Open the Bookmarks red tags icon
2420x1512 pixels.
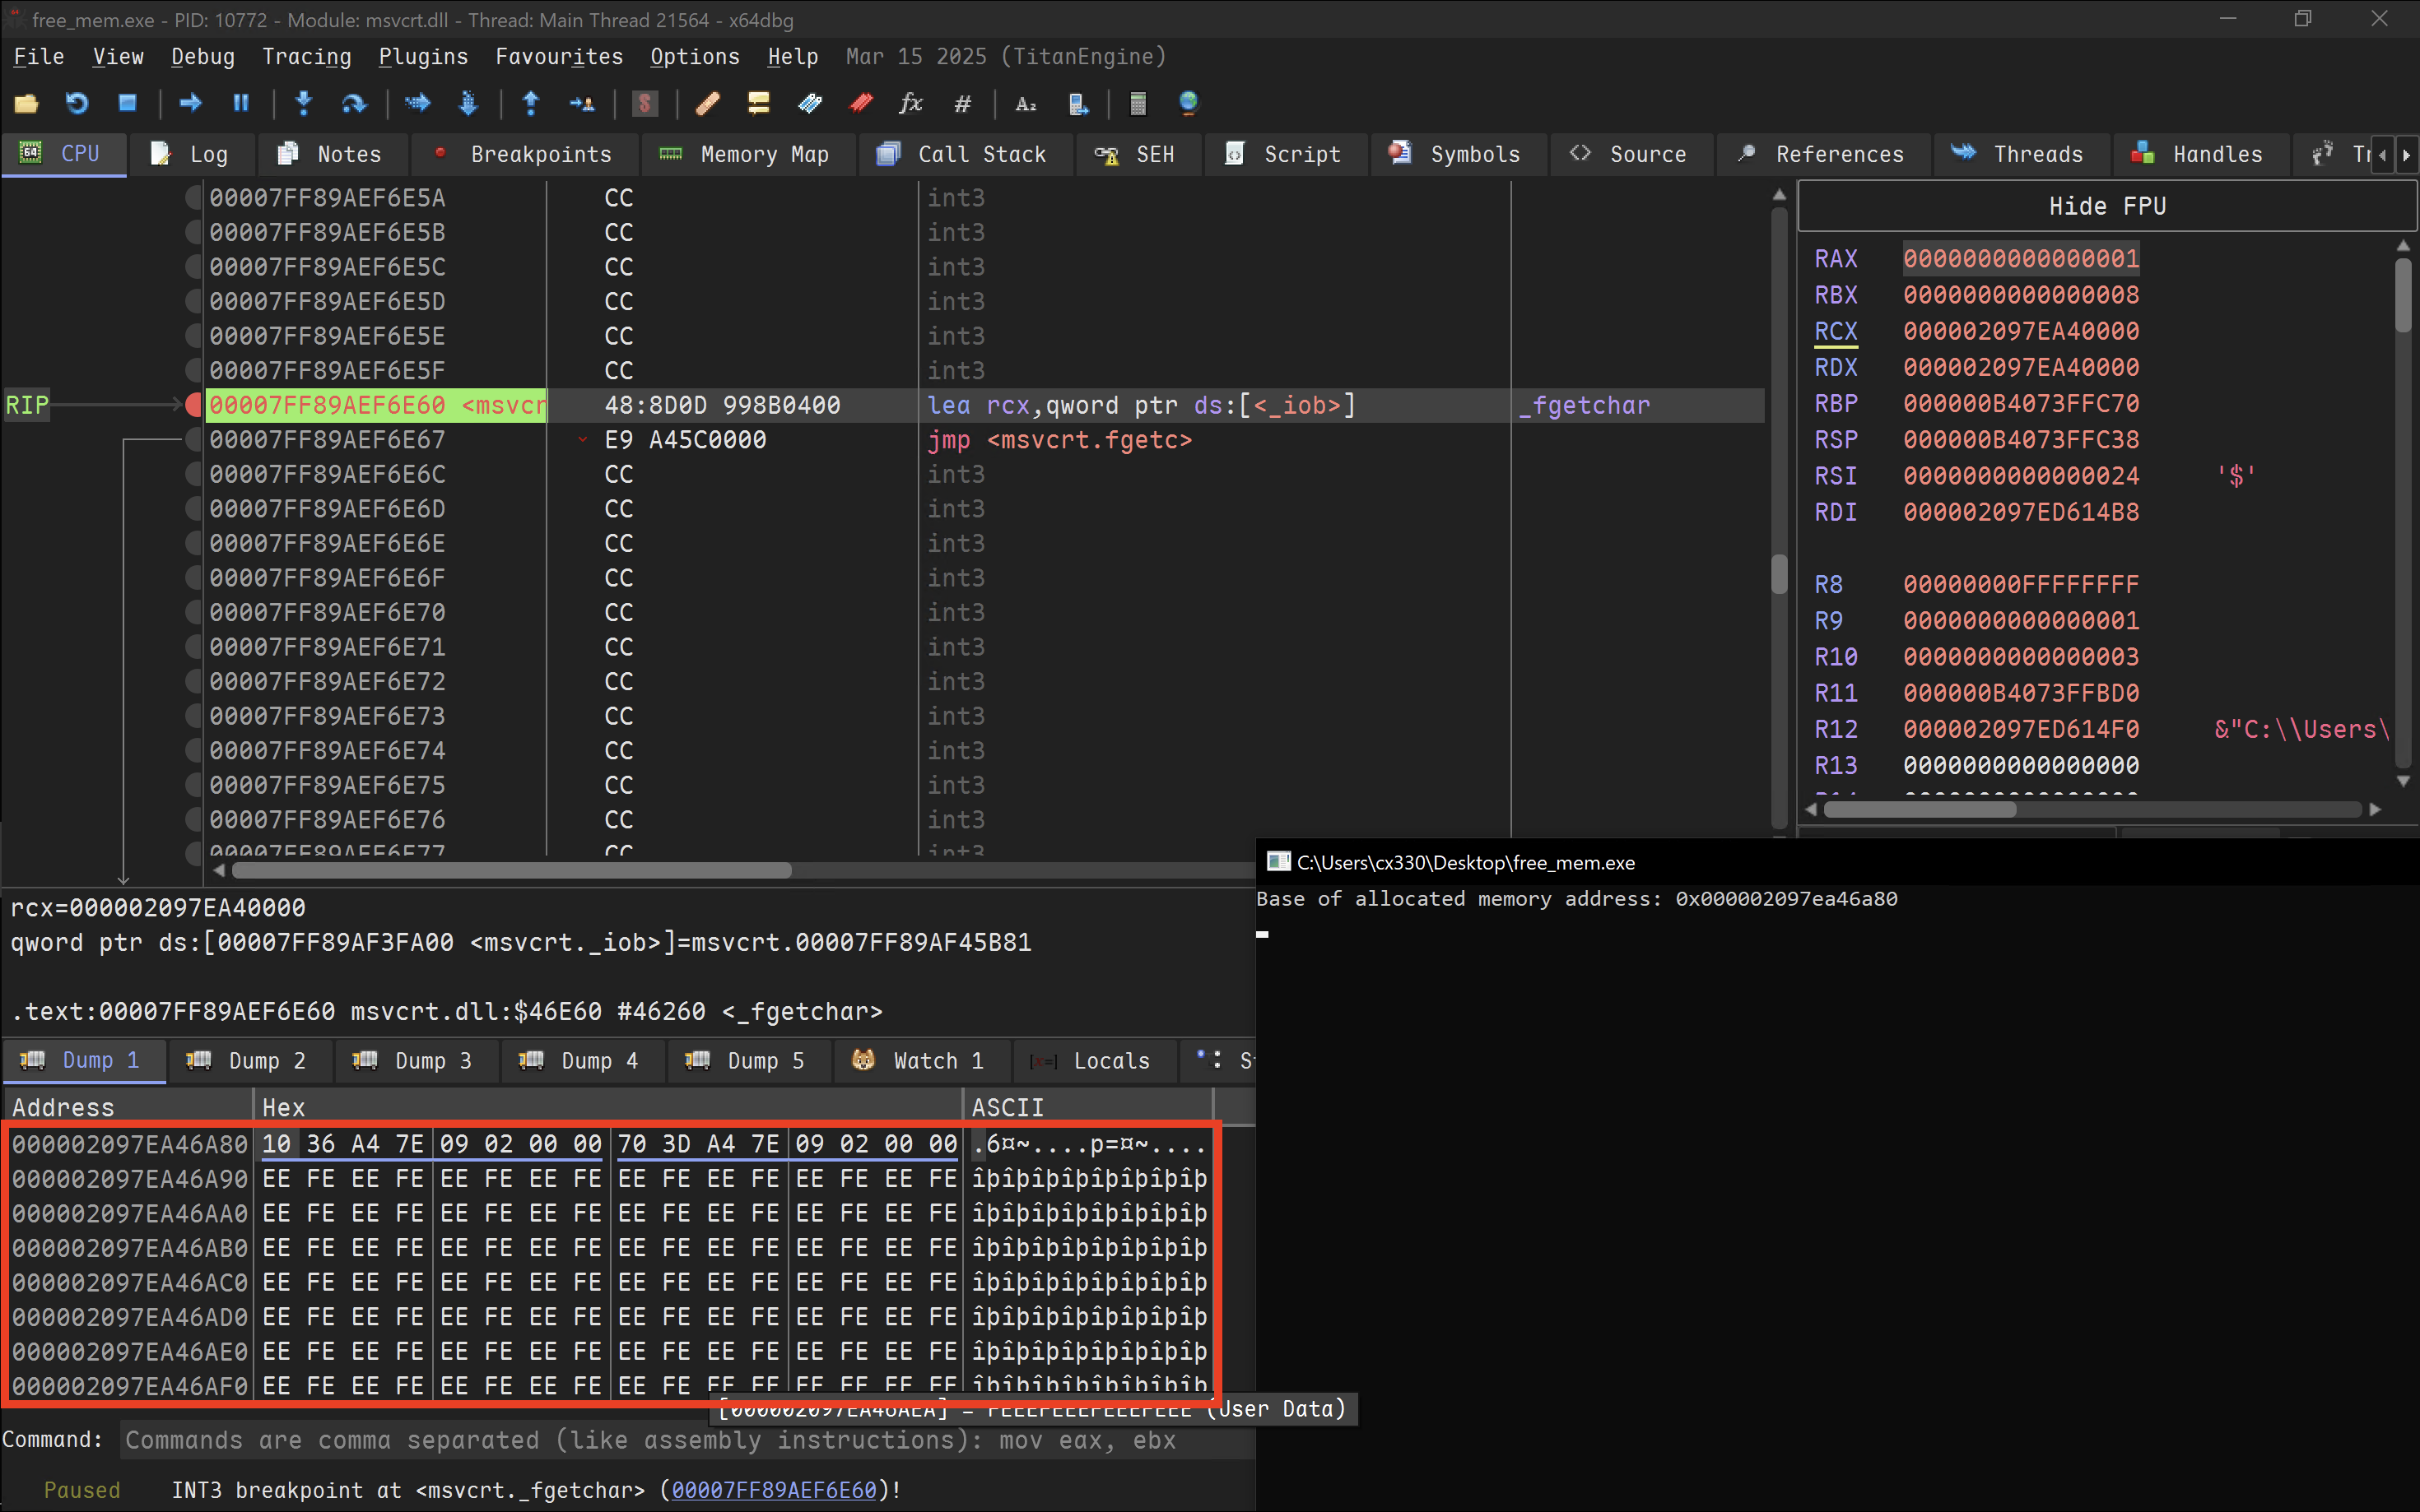tap(860, 103)
